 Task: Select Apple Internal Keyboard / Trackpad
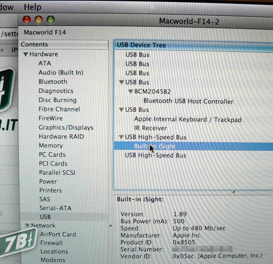point(187,119)
